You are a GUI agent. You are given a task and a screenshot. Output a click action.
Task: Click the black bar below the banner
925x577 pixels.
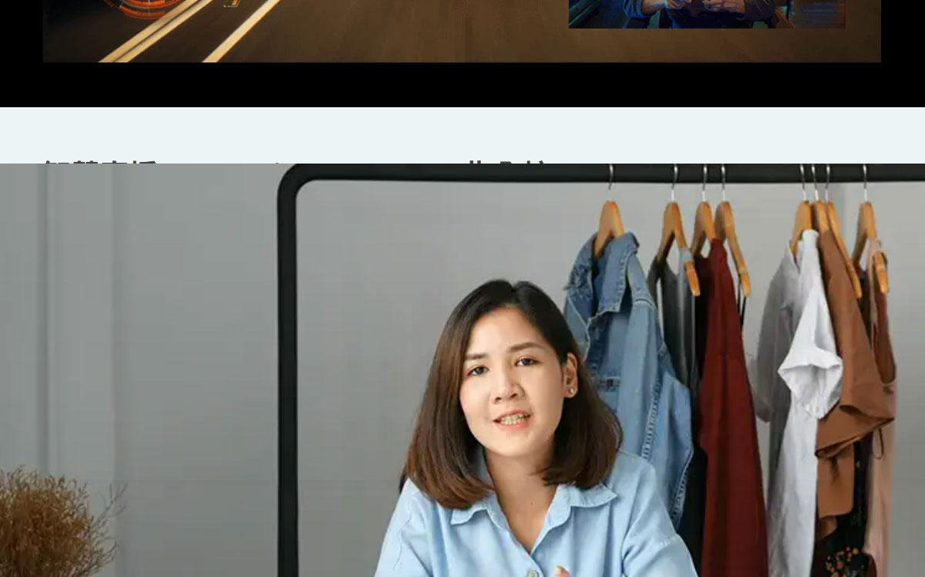462,85
